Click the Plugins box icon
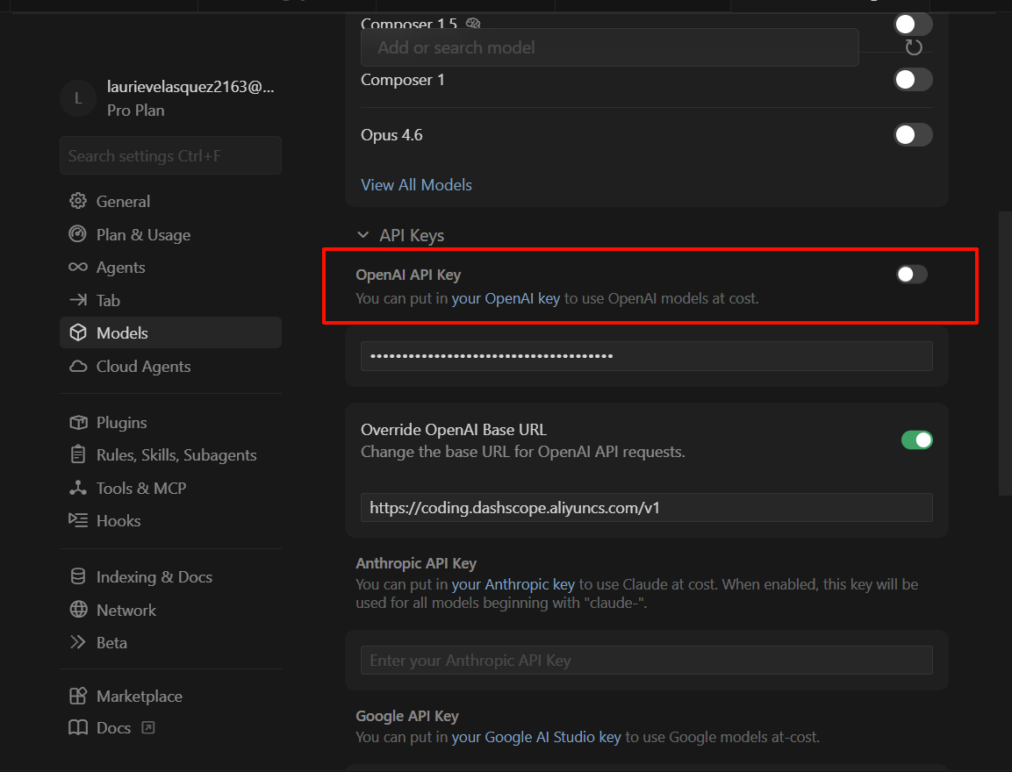The image size is (1012, 772). pos(78,423)
